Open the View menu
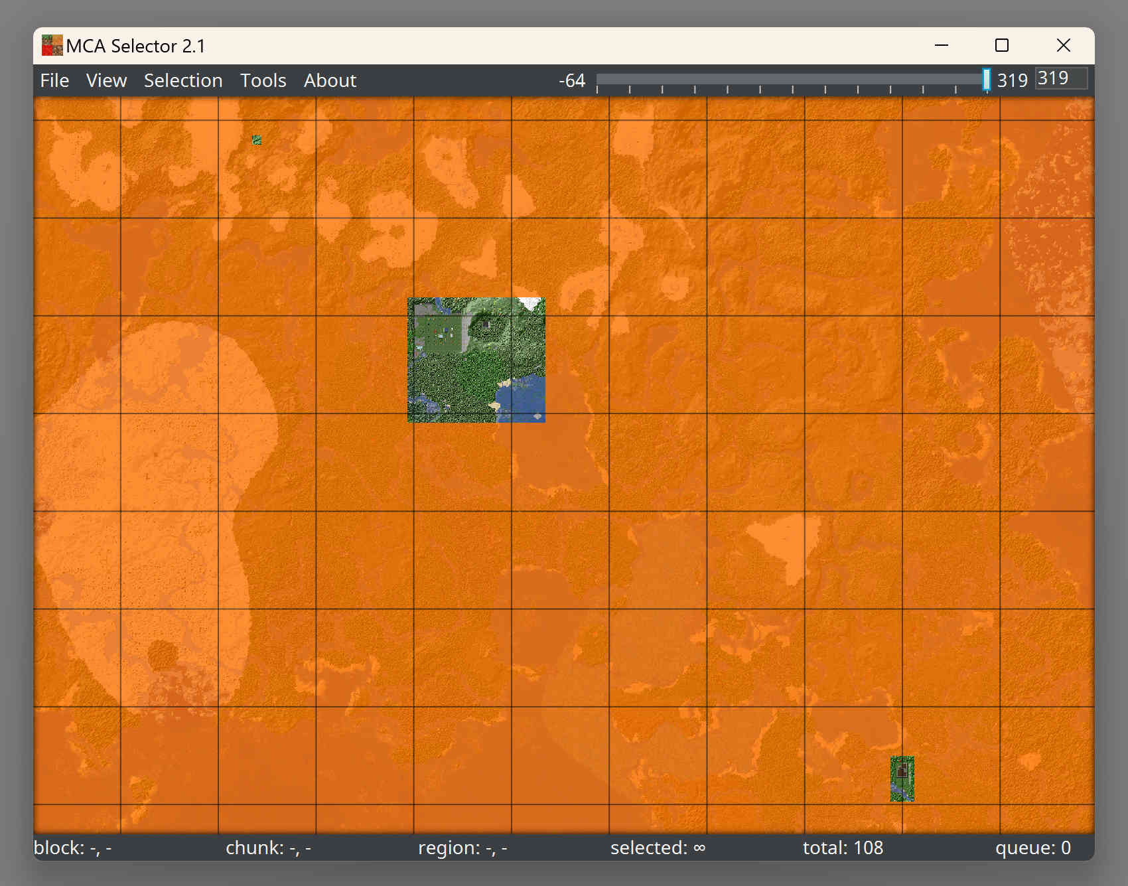Image resolution: width=1128 pixels, height=886 pixels. coord(106,80)
